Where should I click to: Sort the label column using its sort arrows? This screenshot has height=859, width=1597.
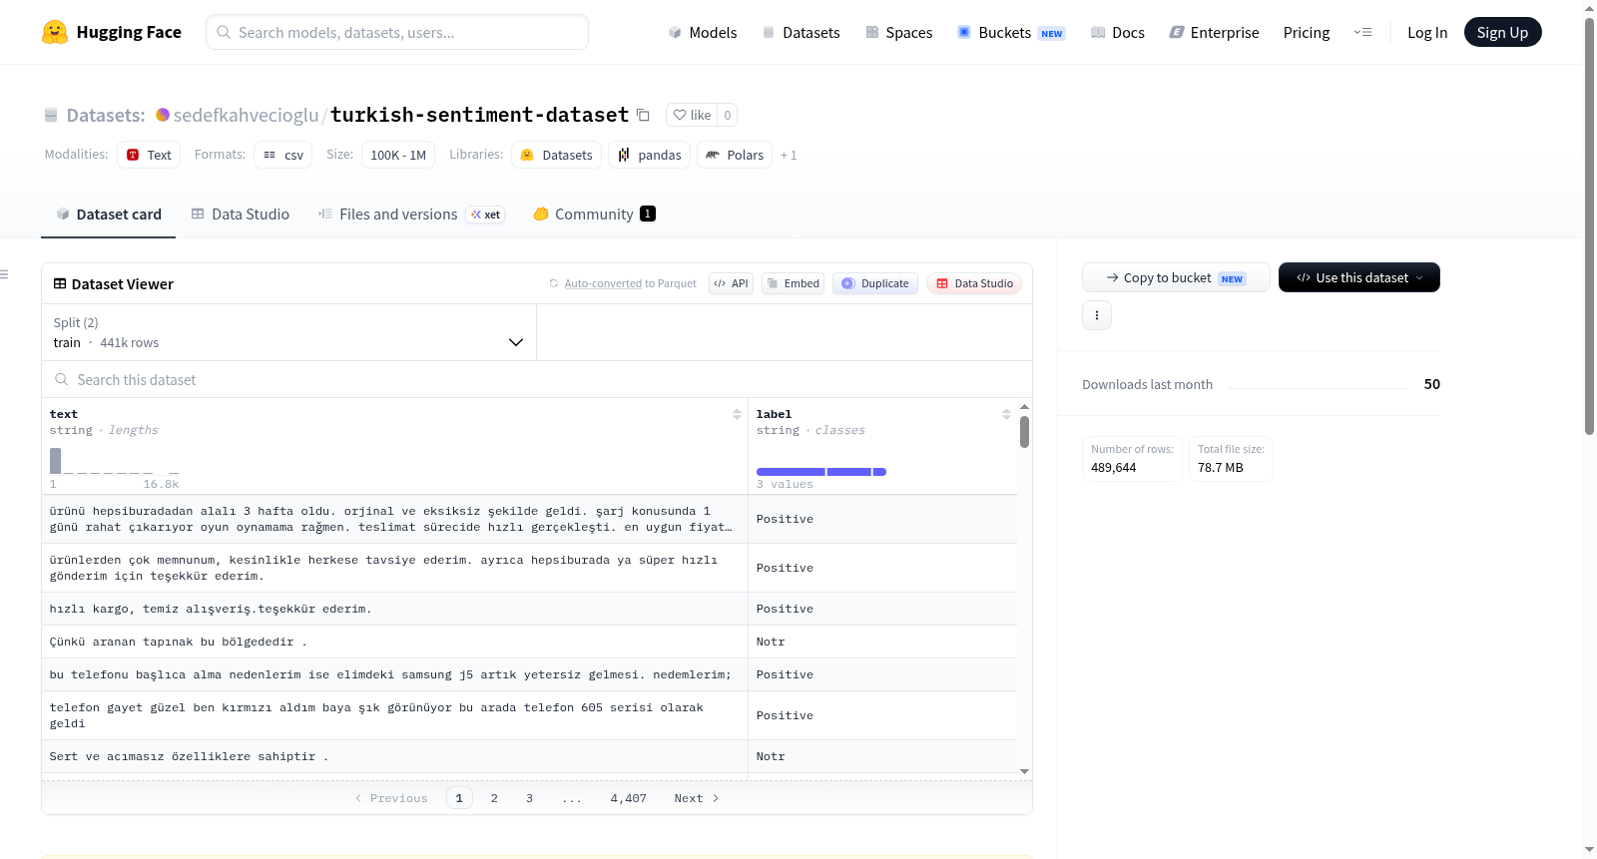(1006, 414)
